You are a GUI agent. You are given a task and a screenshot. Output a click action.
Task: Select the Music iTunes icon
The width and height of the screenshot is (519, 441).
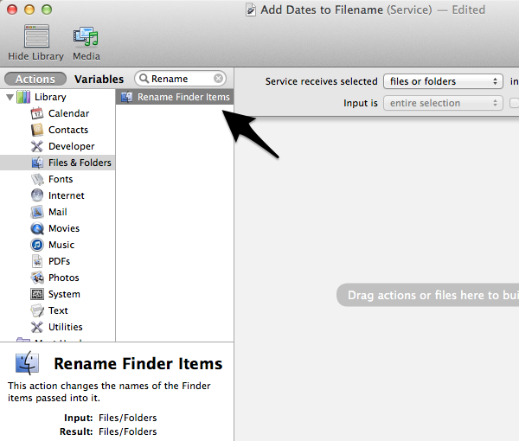37,245
